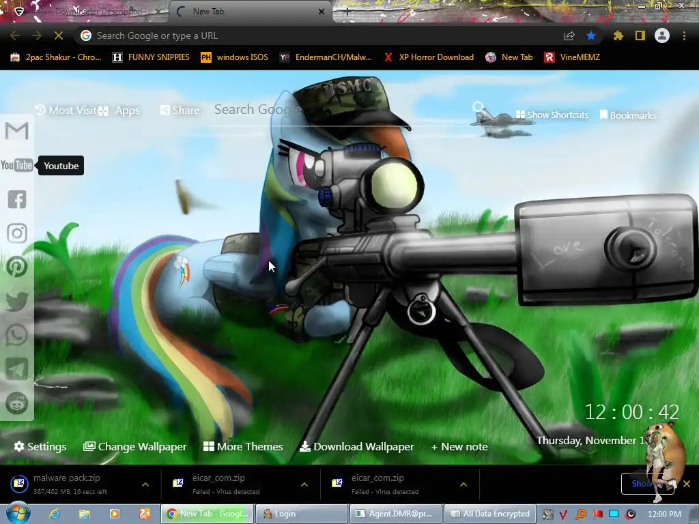
Task: Open the malware pack.zip download item
Action: click(x=71, y=484)
